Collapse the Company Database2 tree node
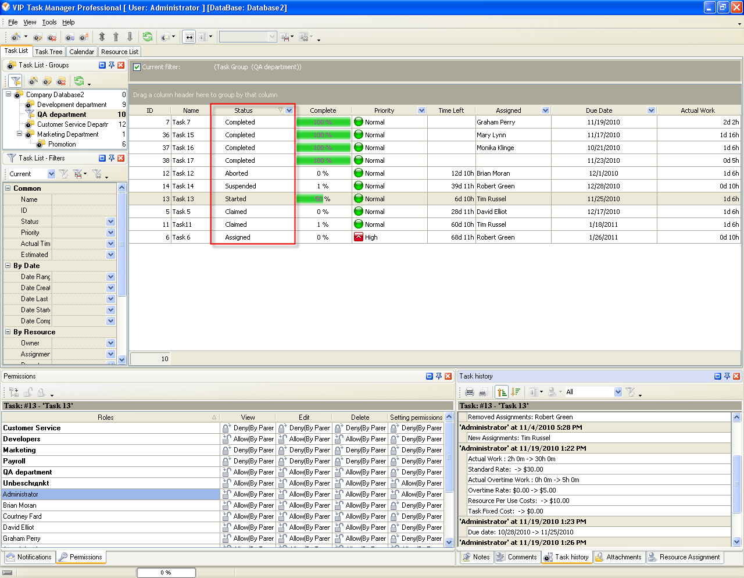Screen dimensions: 744x578 coord(9,94)
